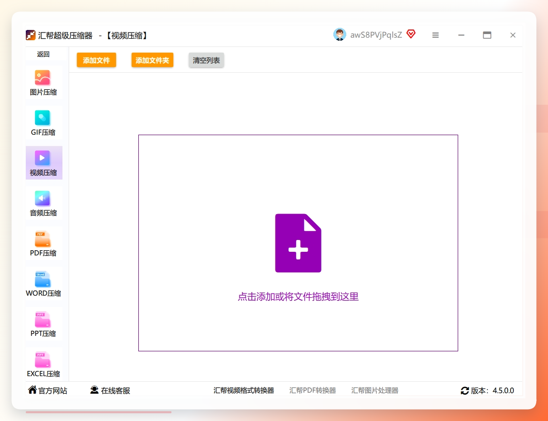The width and height of the screenshot is (548, 421).
Task: Click the 版本: 4.5.0.0 label
Action: 492,391
